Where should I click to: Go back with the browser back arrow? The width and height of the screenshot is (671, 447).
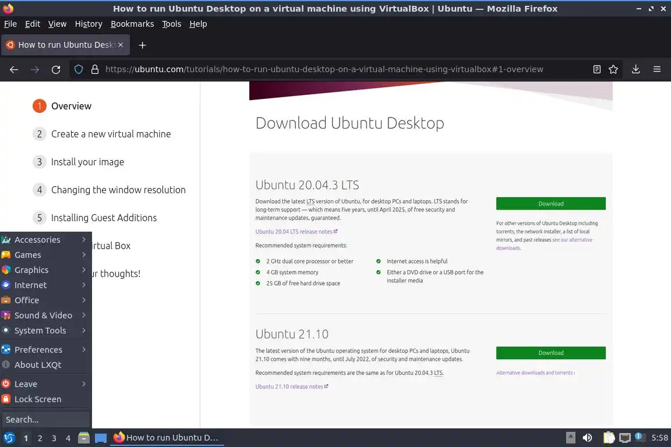tap(14, 69)
